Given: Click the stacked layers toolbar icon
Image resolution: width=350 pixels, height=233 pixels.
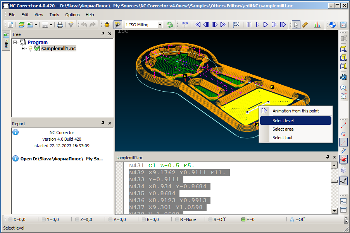Looking at the screenshot, I should (21, 25).
